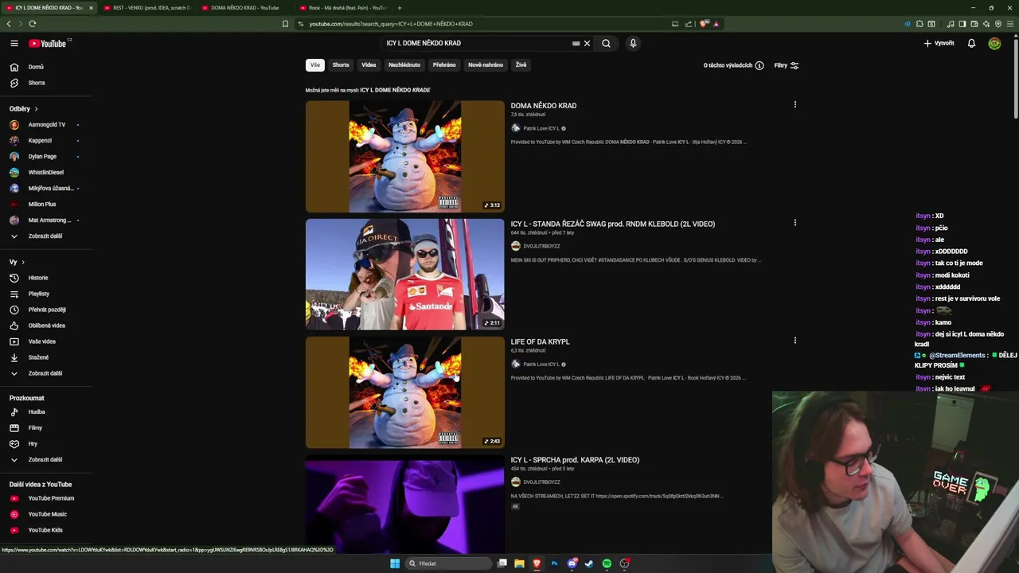This screenshot has width=1019, height=573.
Task: Open the YouTube hamburger guide menu
Action: point(14,44)
